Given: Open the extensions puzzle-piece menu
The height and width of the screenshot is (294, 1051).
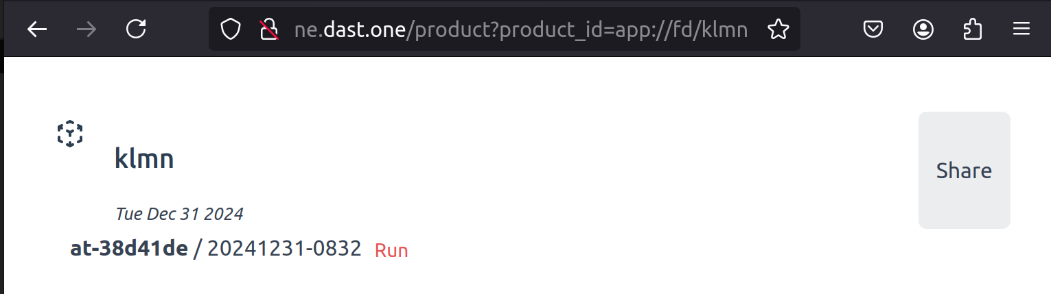Looking at the screenshot, I should pos(972,29).
